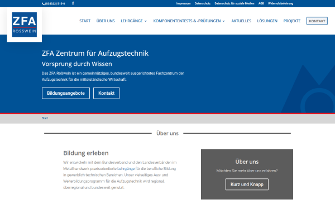Open the Impressum link
Viewport: 335px width, 209px height.
pyautogui.click(x=183, y=3)
